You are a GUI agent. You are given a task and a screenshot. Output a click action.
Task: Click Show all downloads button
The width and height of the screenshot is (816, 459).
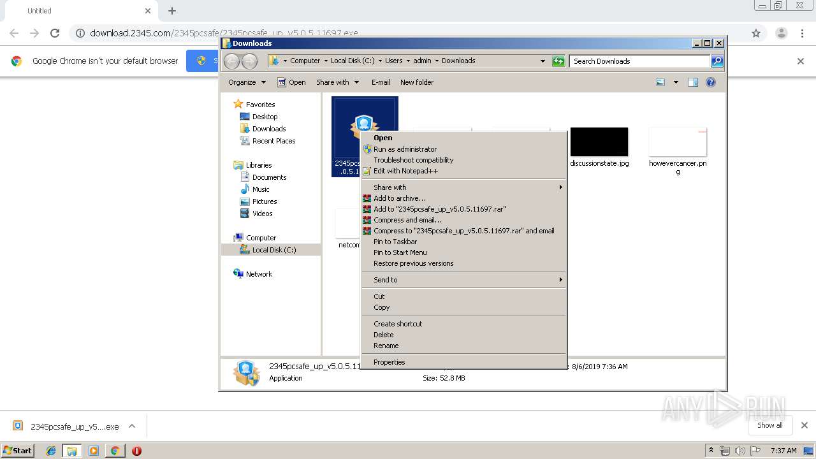click(x=770, y=425)
